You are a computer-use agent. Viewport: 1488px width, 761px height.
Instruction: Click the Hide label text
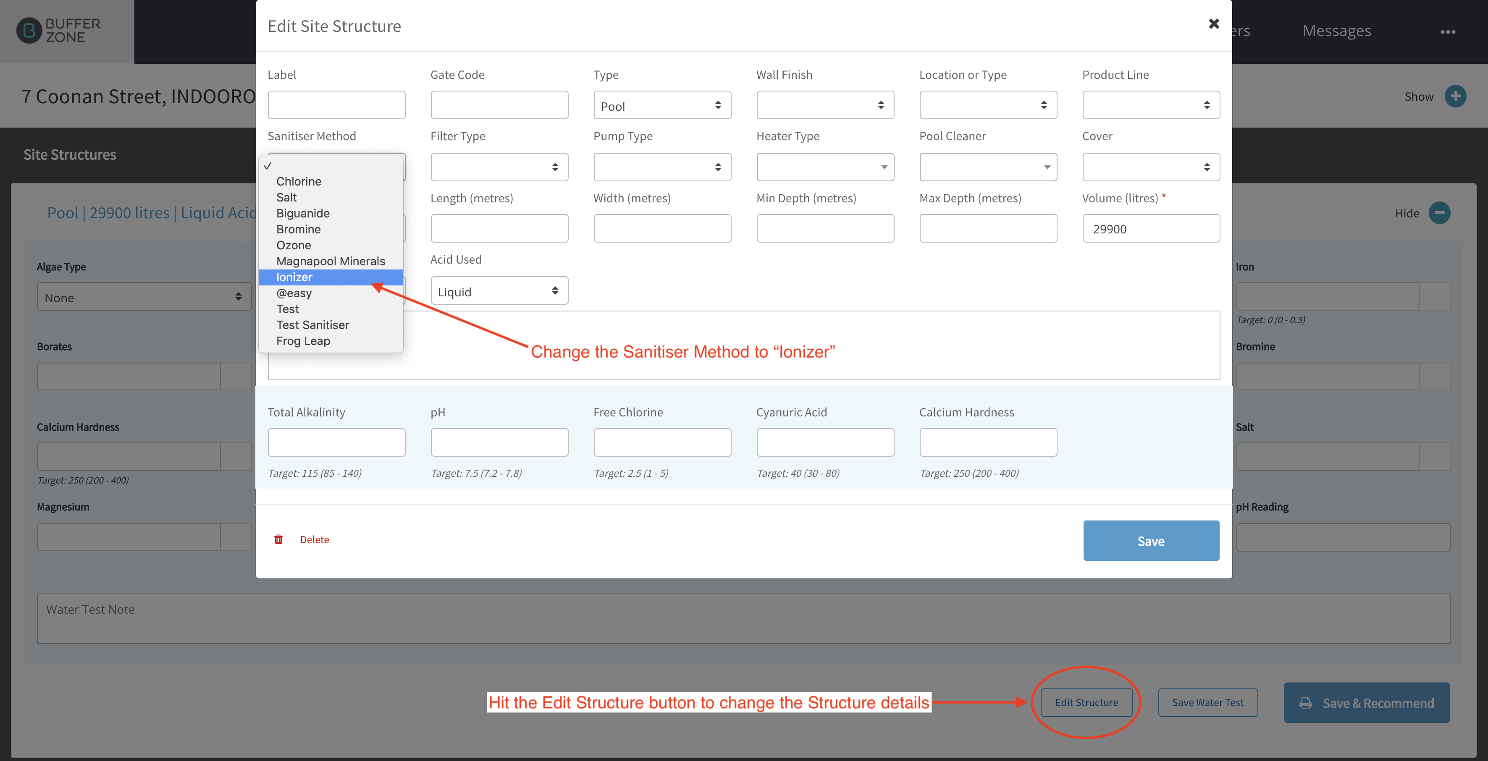pyautogui.click(x=1407, y=213)
